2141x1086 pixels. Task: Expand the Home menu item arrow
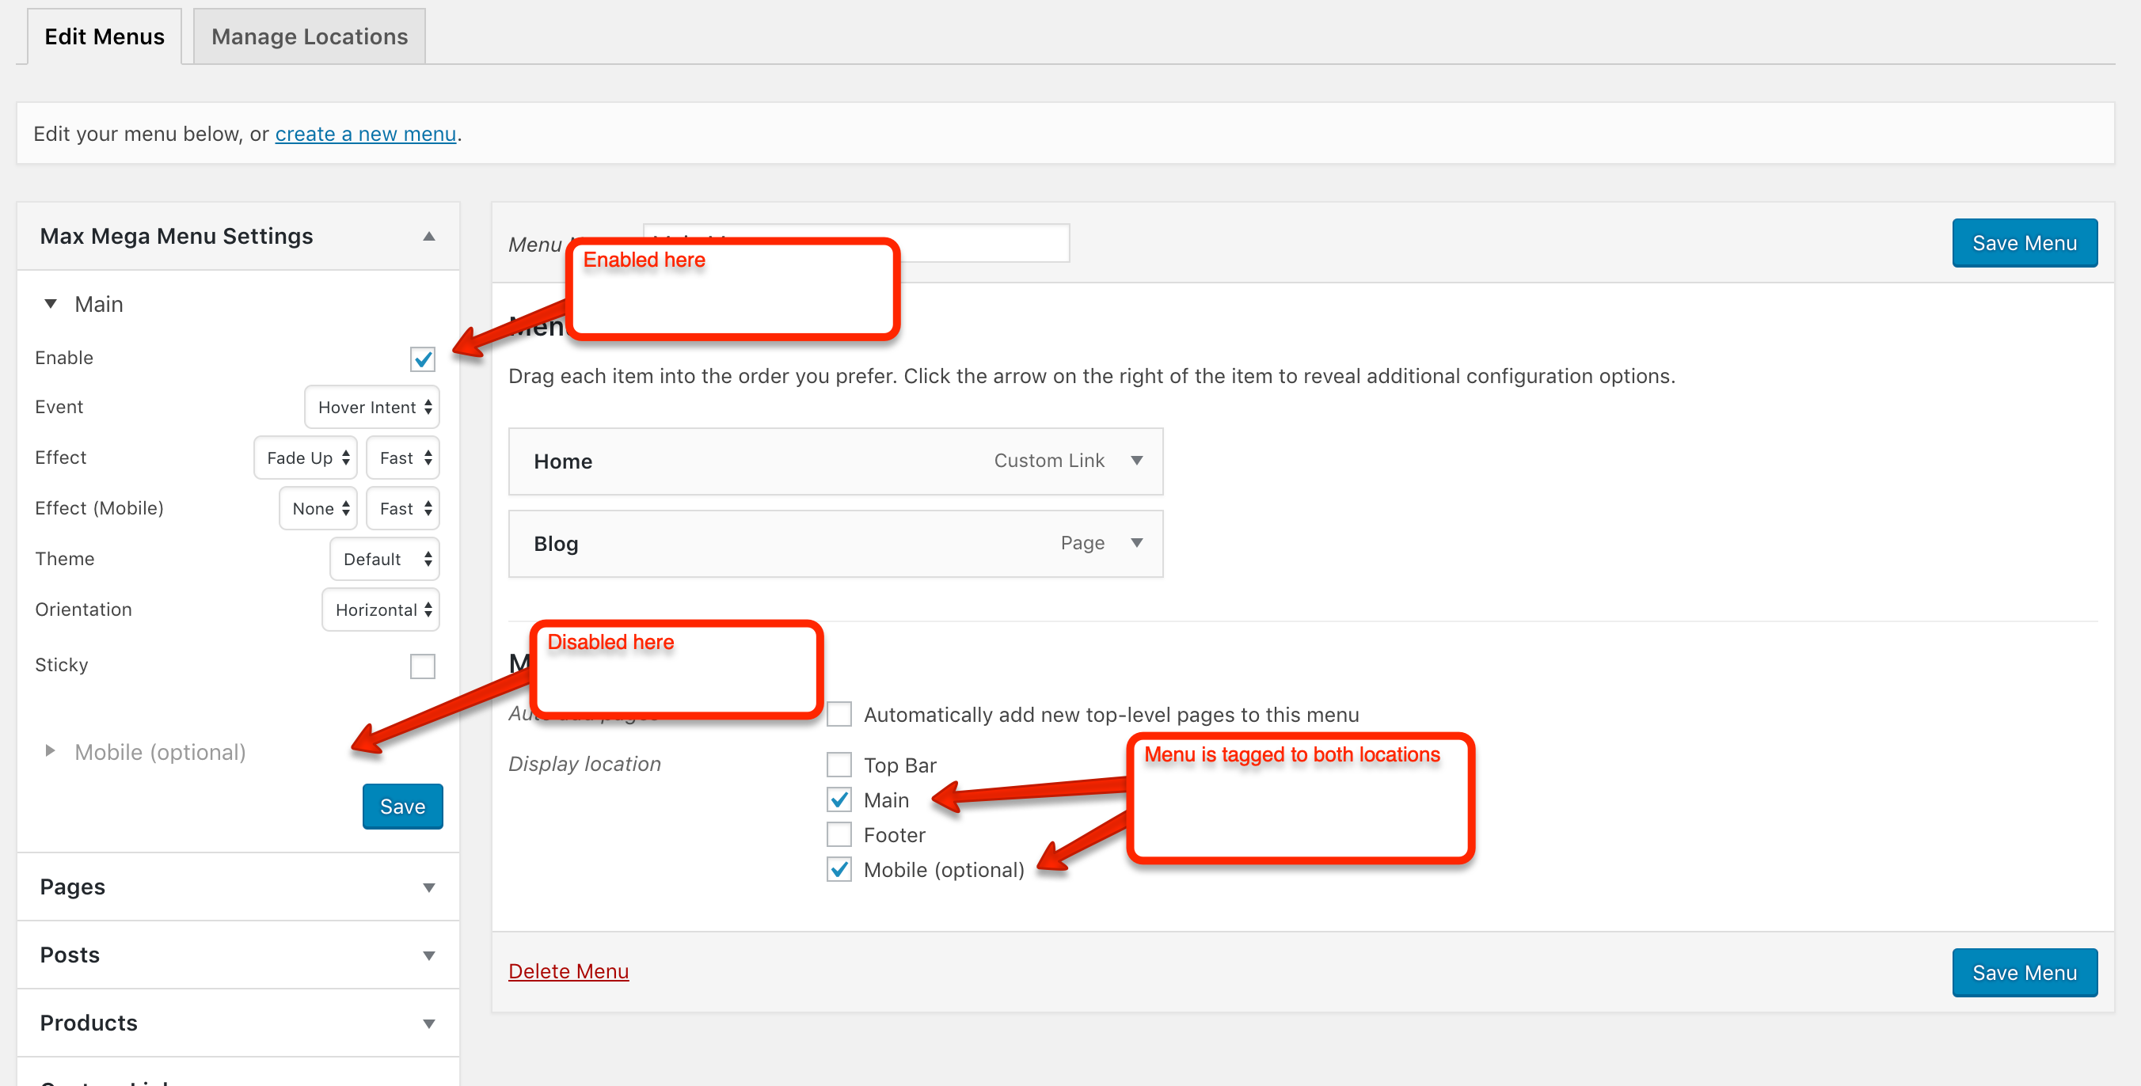coord(1136,461)
